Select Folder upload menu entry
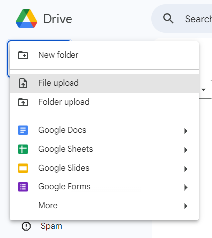212x238 pixels. click(x=104, y=102)
